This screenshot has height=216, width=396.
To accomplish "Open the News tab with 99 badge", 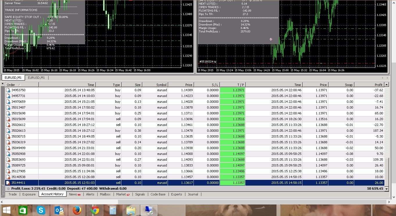I will tap(75, 194).
